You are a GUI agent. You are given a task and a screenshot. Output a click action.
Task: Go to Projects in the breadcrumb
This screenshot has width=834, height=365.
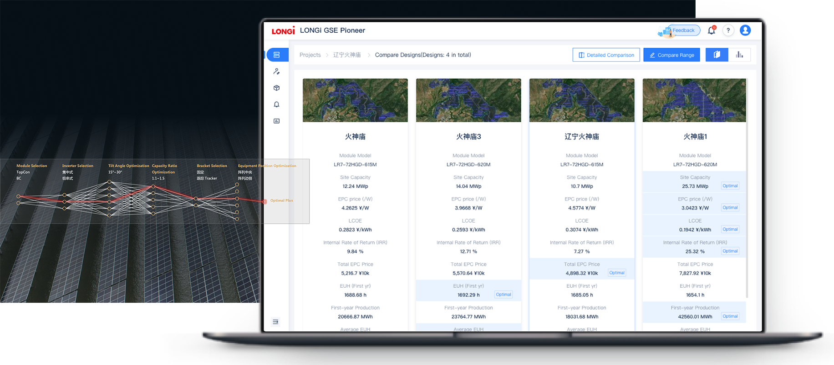(310, 55)
